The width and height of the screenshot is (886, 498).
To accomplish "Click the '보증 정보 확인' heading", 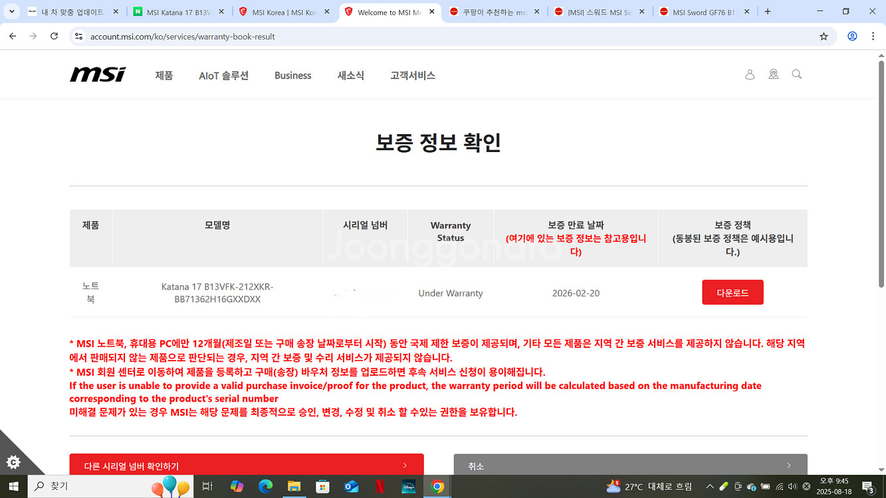I will (439, 142).
